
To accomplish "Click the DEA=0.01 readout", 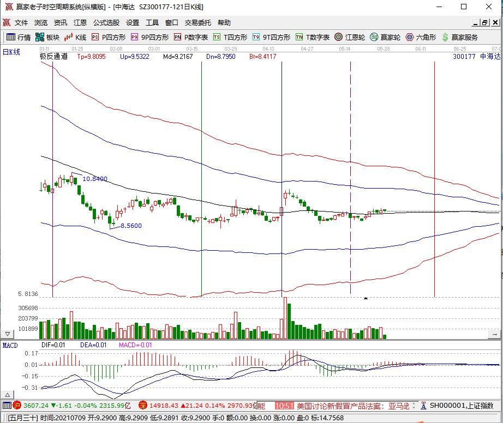I will 93,345.
